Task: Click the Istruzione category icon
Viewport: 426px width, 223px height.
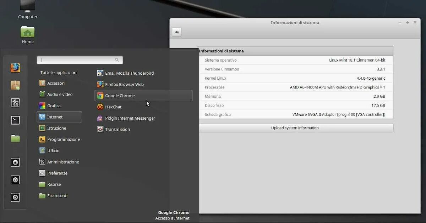Action: [42, 128]
